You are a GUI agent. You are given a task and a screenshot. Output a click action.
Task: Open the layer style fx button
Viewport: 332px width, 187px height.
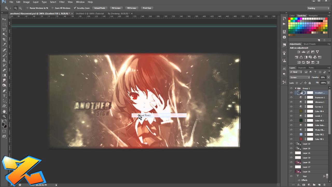pyautogui.click(x=299, y=185)
